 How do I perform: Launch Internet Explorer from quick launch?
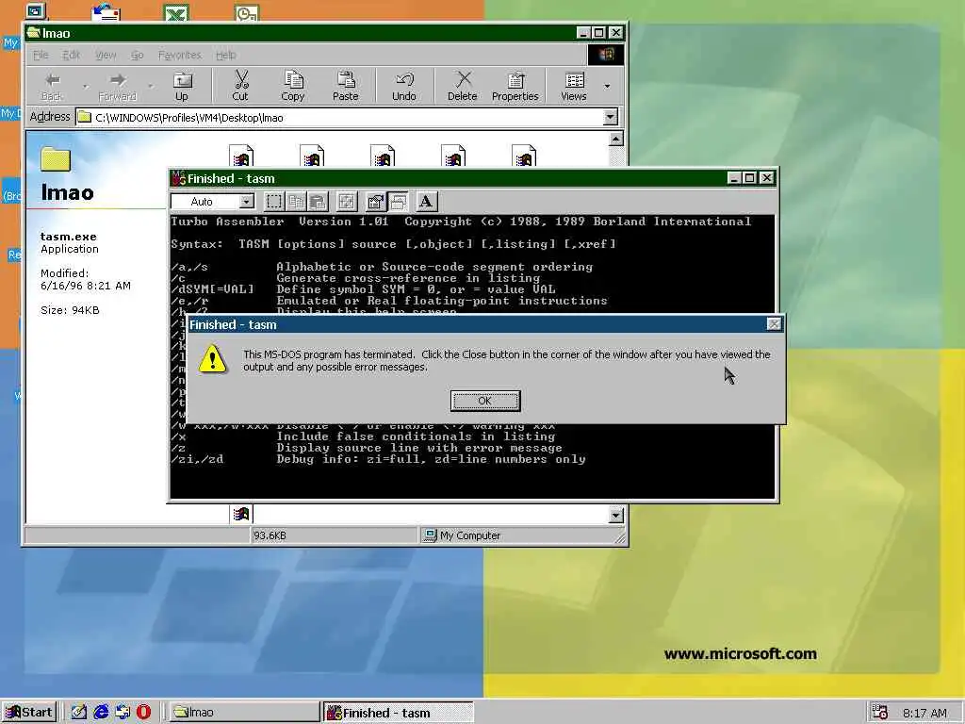click(101, 713)
